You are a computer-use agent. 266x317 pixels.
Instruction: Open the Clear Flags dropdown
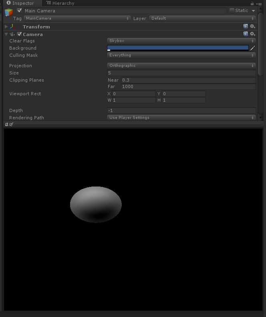(x=181, y=41)
